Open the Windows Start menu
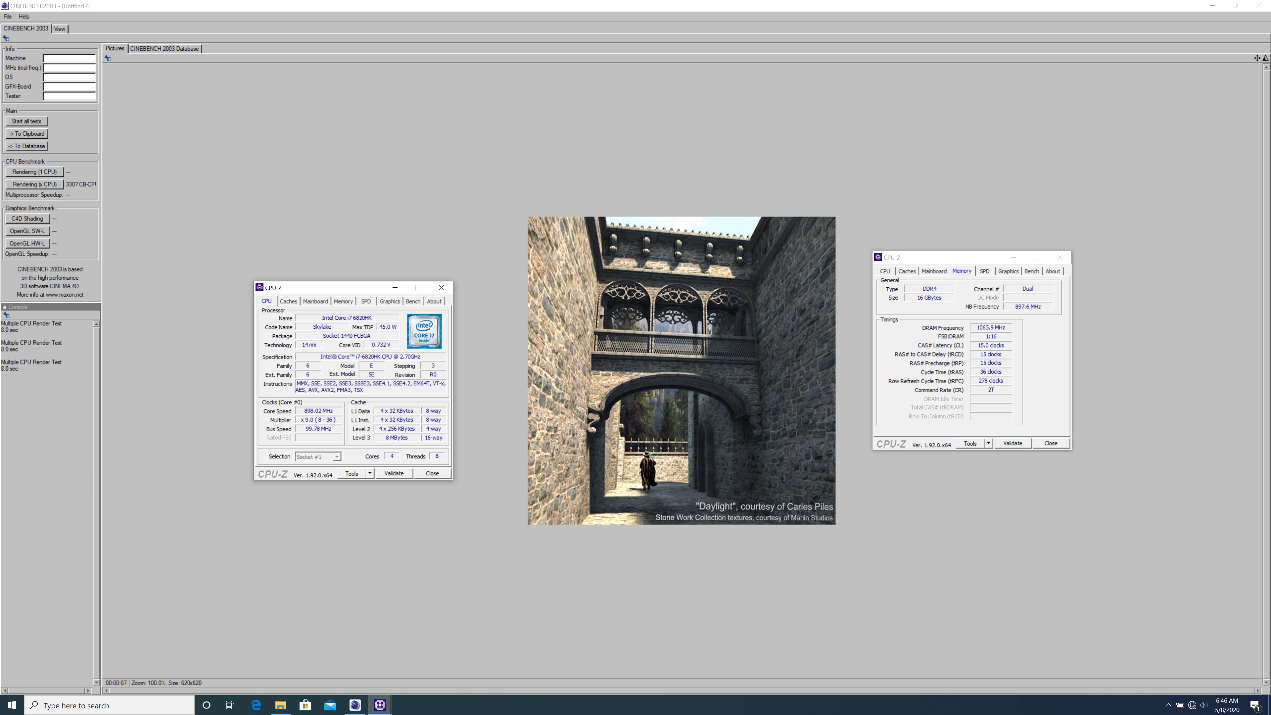Screen dimensions: 1271x715 12,705
